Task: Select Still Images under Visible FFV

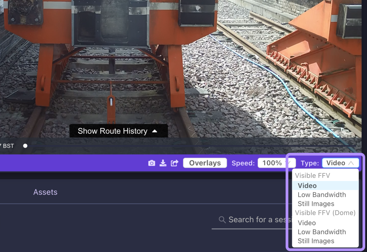Action: pyautogui.click(x=325, y=204)
